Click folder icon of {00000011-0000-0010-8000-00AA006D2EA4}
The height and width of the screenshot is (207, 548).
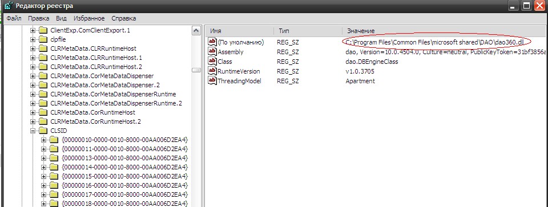(54, 149)
